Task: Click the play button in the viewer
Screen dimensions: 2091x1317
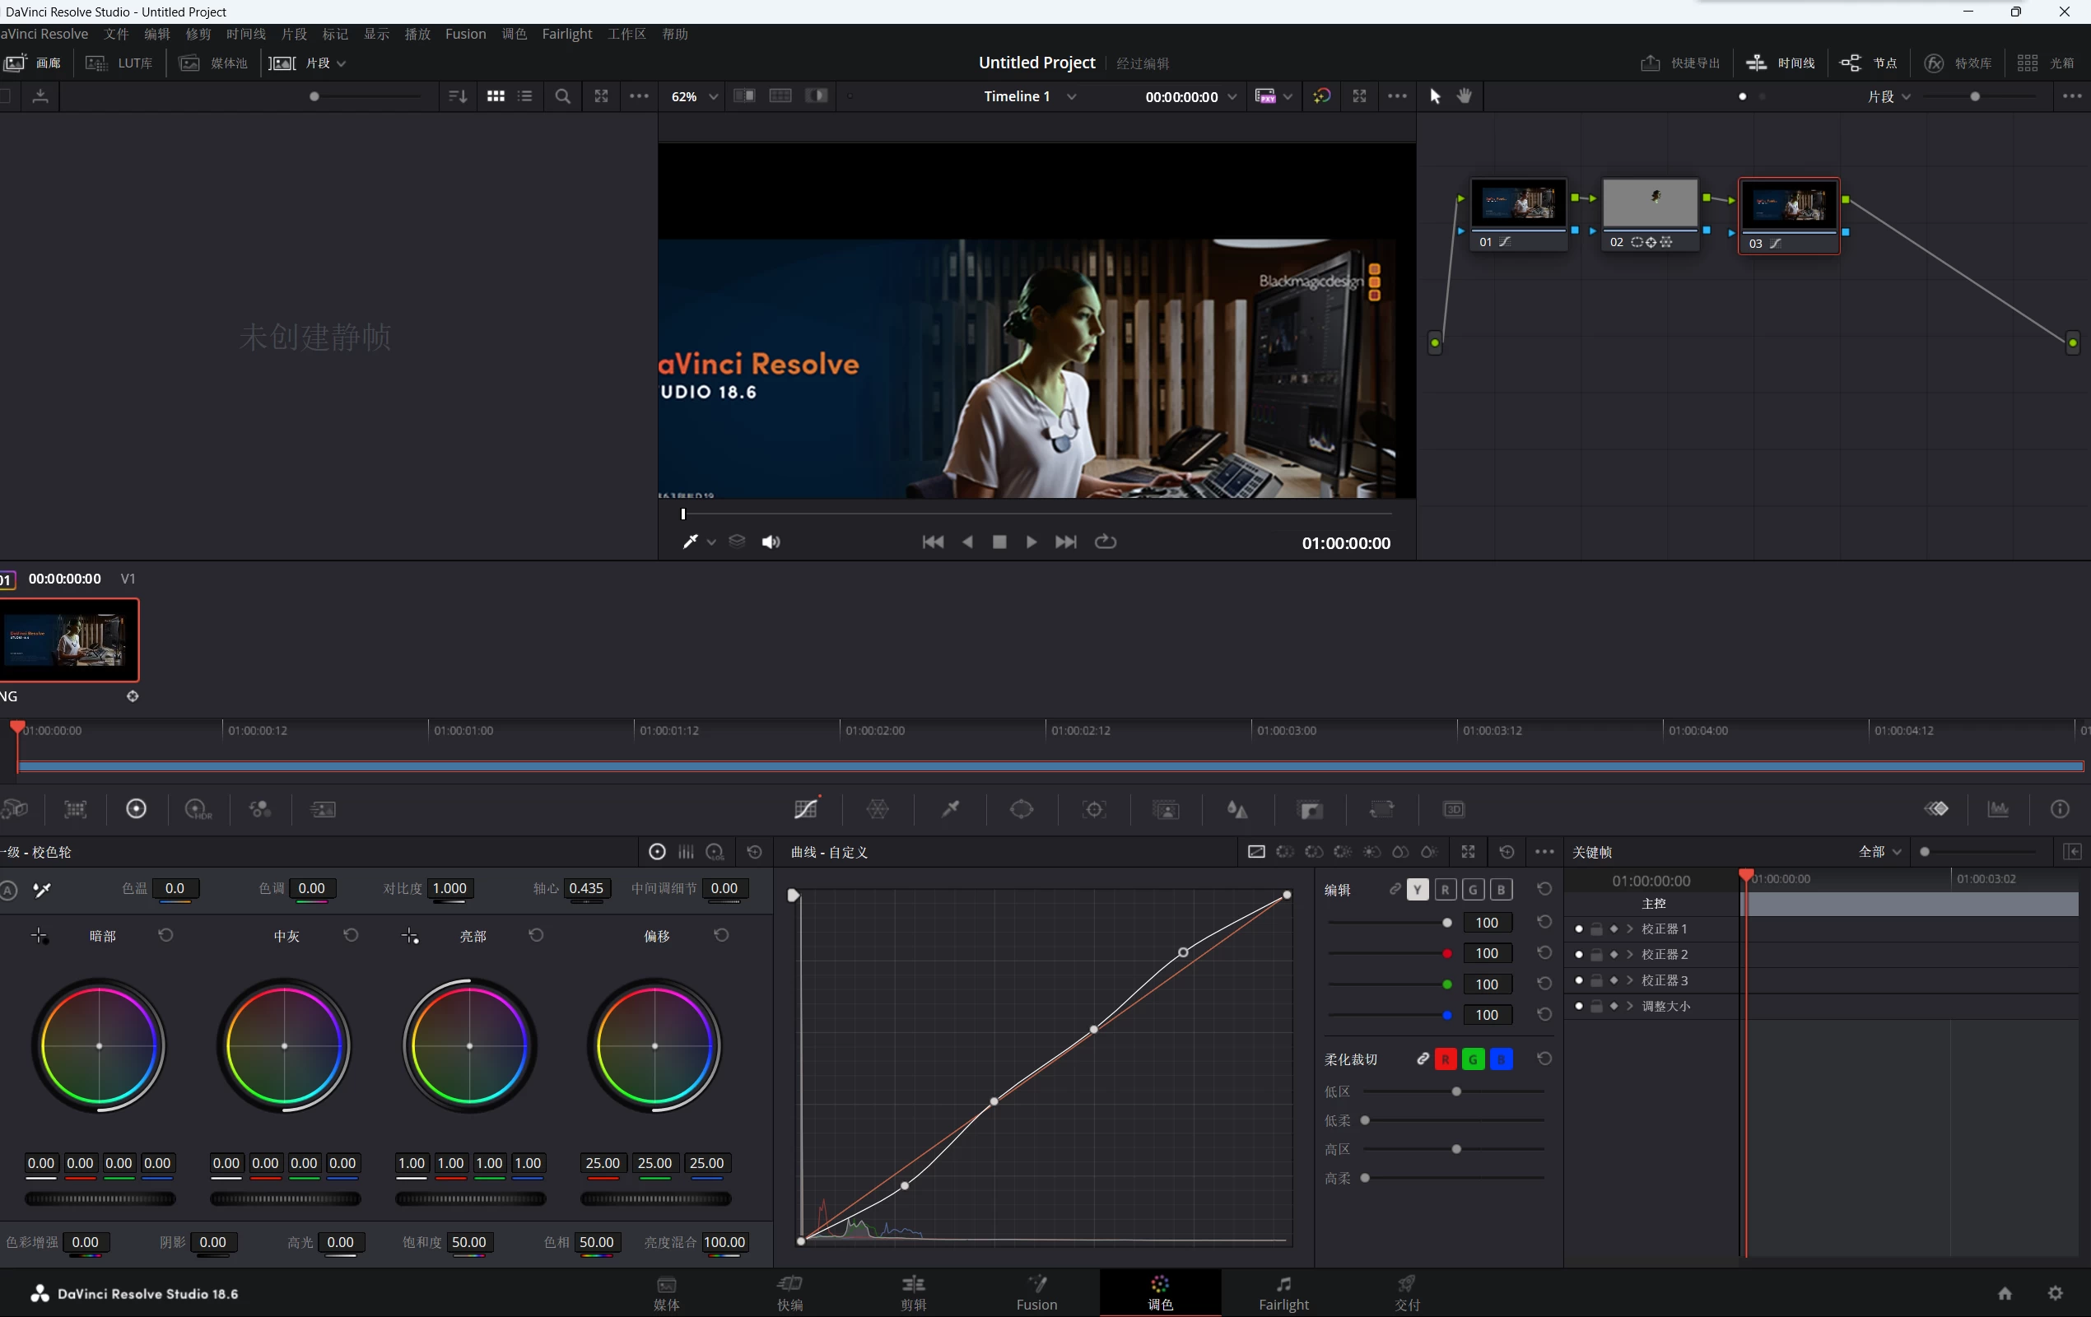Action: (x=1031, y=542)
